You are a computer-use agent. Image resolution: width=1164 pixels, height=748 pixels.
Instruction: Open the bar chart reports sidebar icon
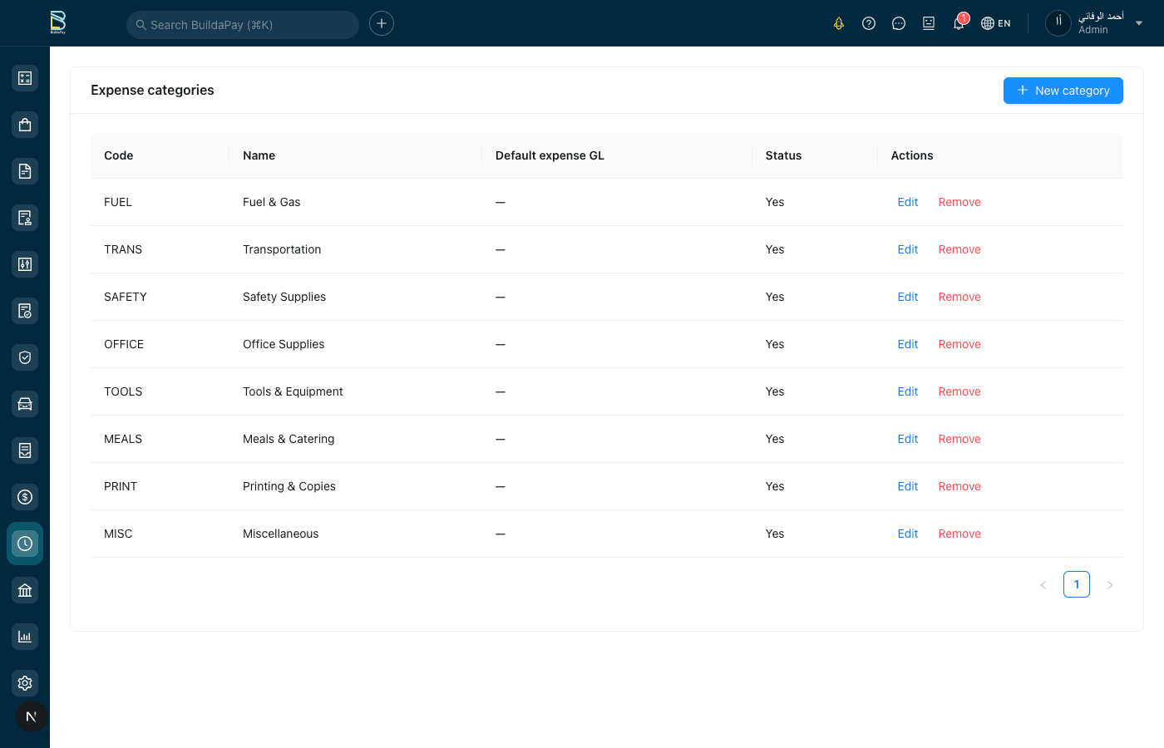click(25, 637)
